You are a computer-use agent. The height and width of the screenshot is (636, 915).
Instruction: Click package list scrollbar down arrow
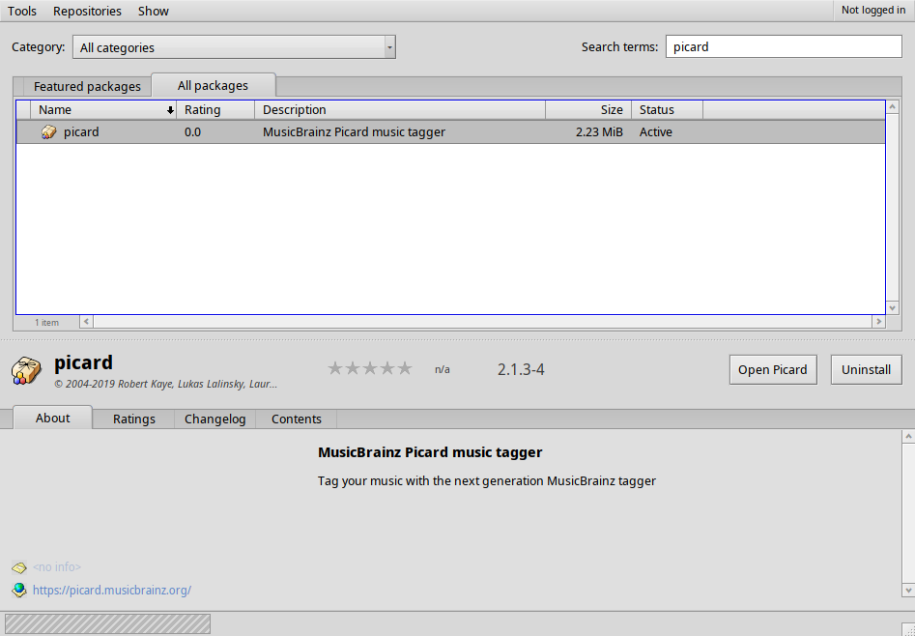point(892,307)
